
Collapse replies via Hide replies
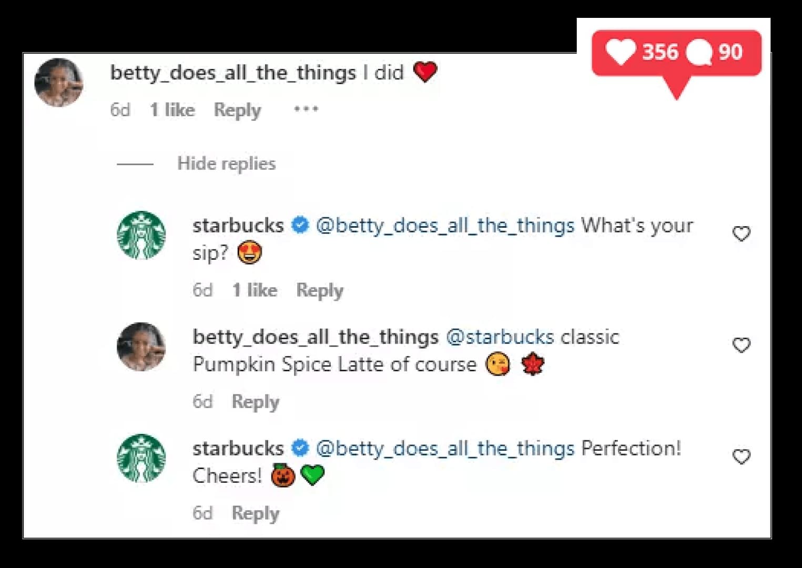pos(226,164)
